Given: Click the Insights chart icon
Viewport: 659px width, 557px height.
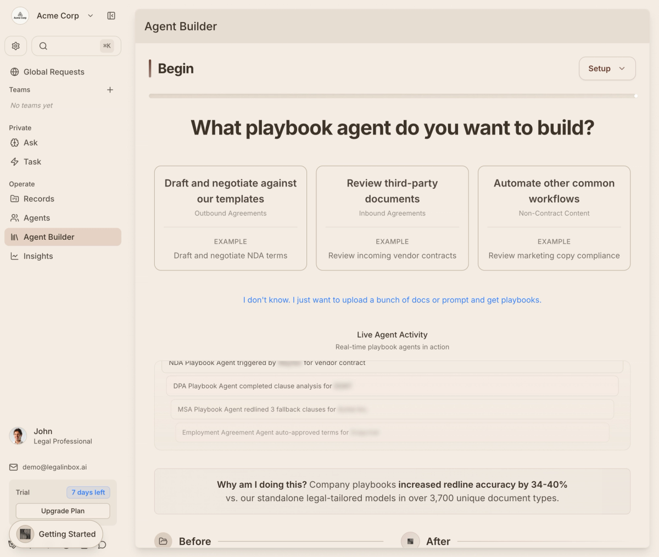Looking at the screenshot, I should [x=15, y=256].
